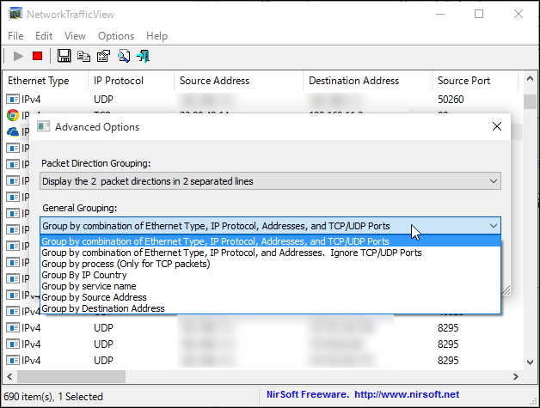
Task: Start capture with the green play icon
Action: tap(18, 56)
